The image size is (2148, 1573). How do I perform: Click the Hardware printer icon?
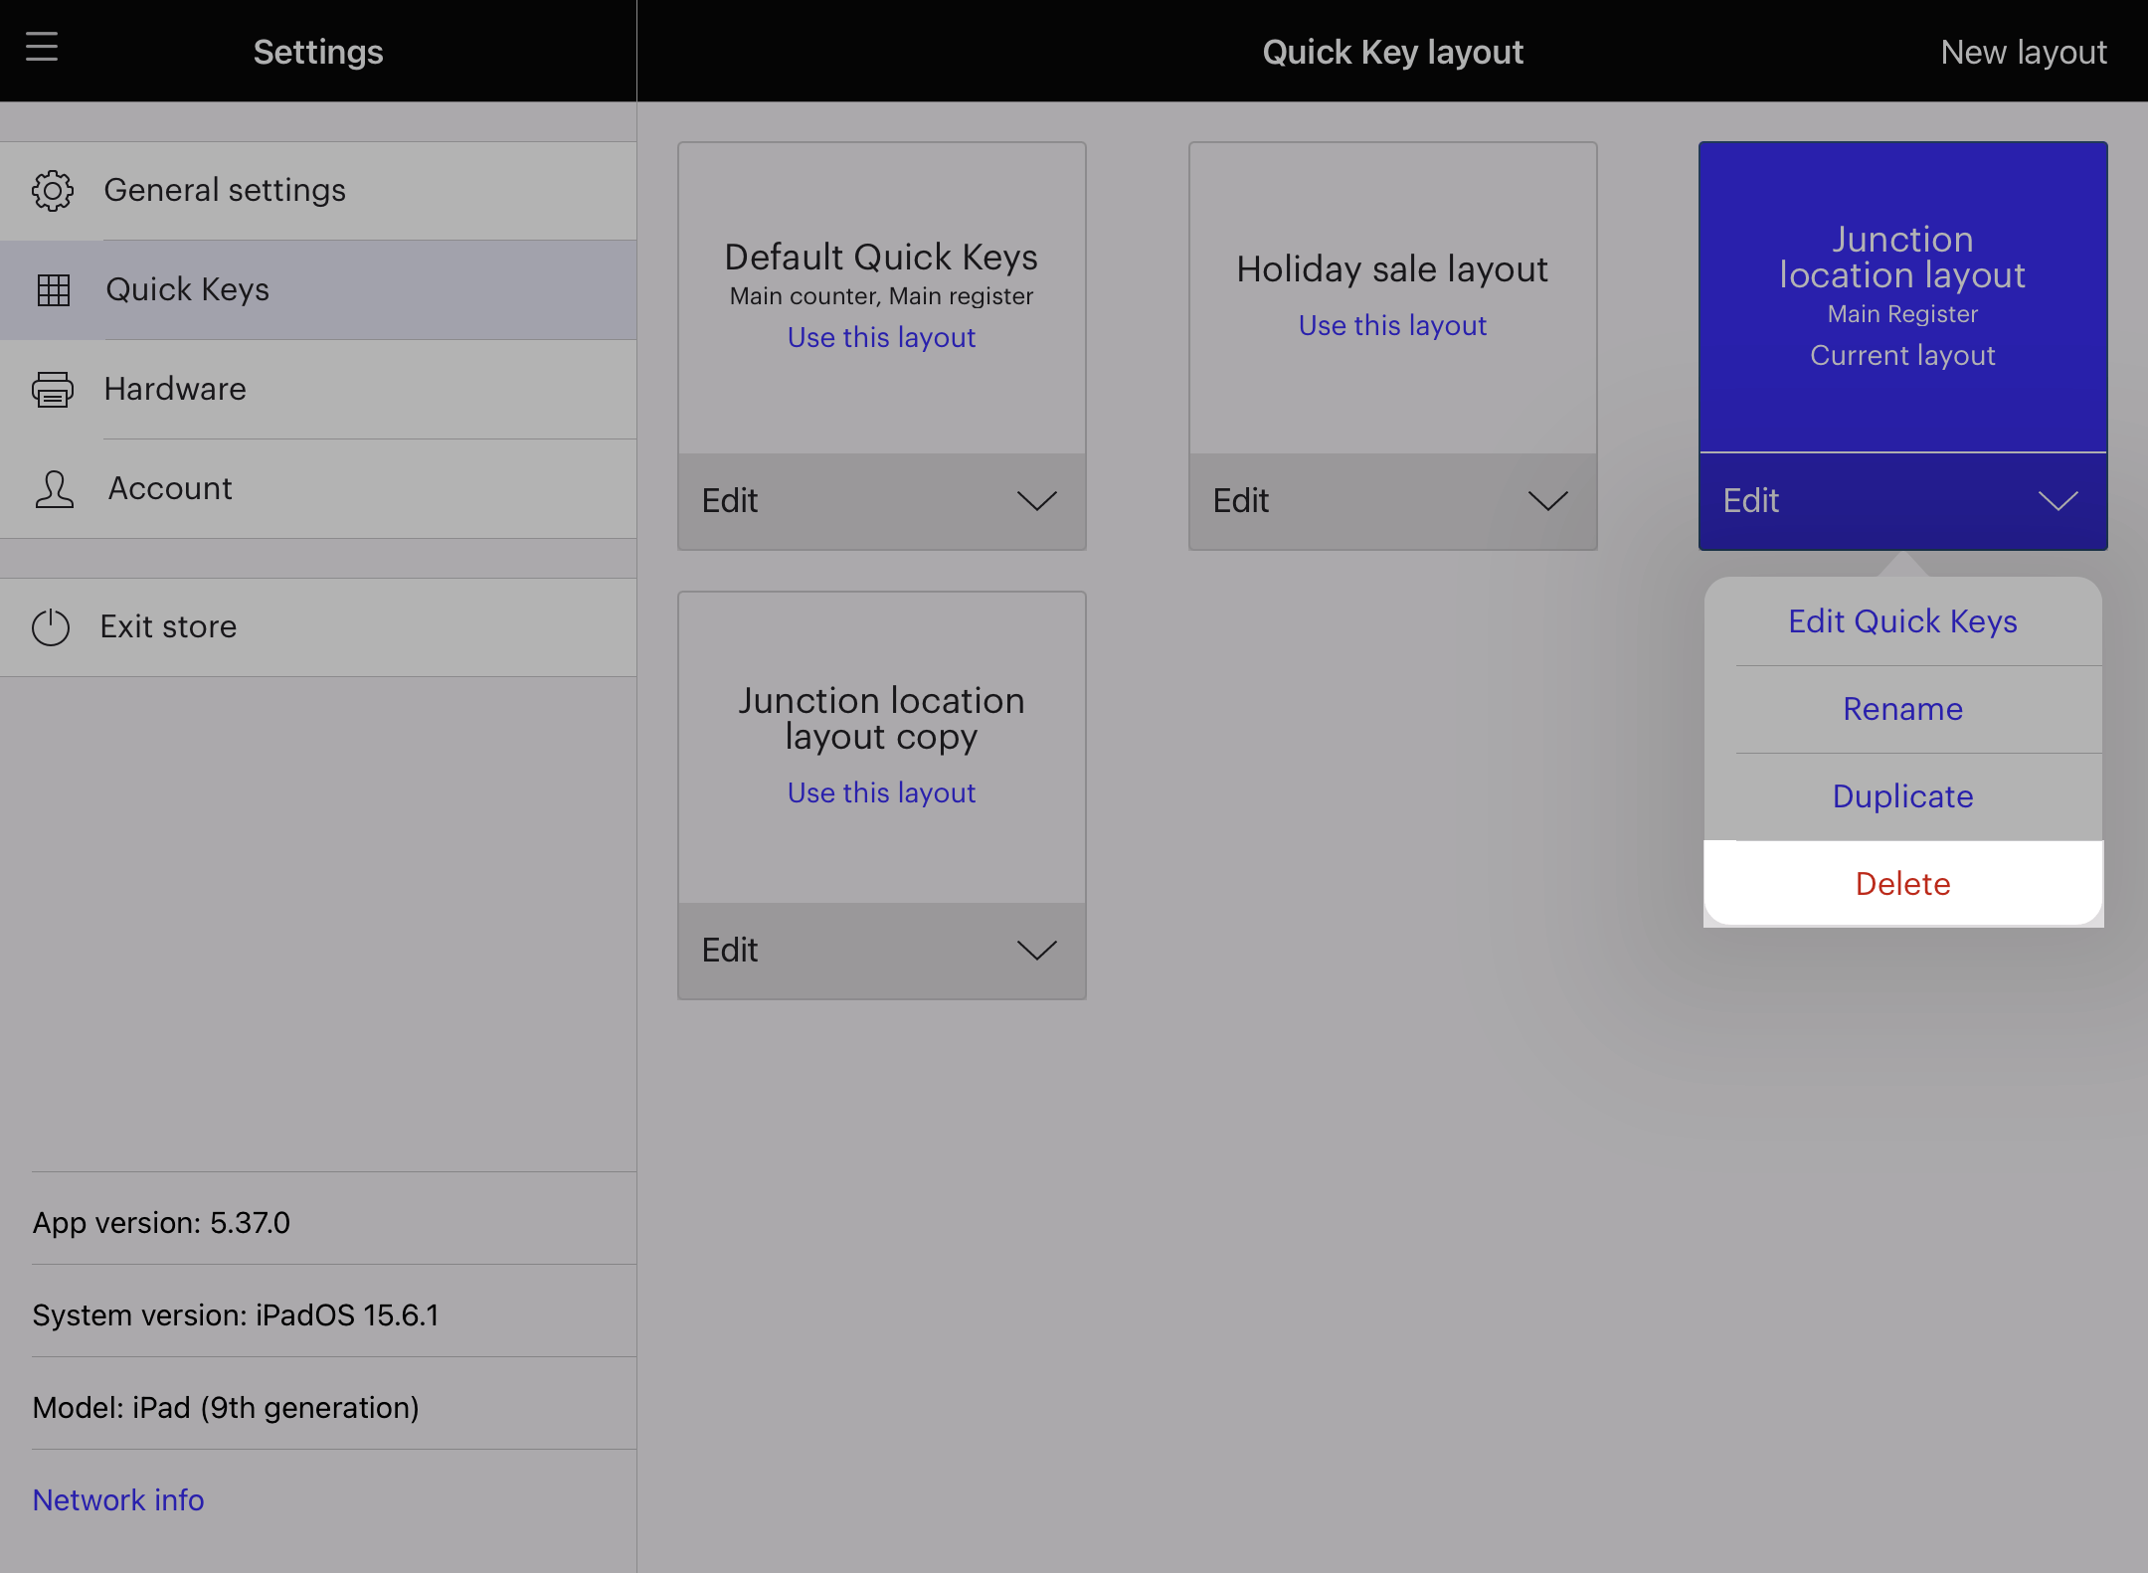[53, 390]
